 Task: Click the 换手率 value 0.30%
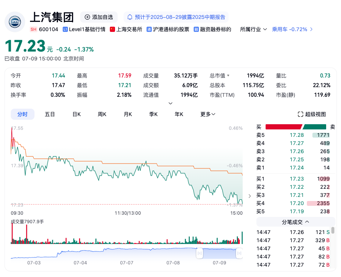[58, 95]
